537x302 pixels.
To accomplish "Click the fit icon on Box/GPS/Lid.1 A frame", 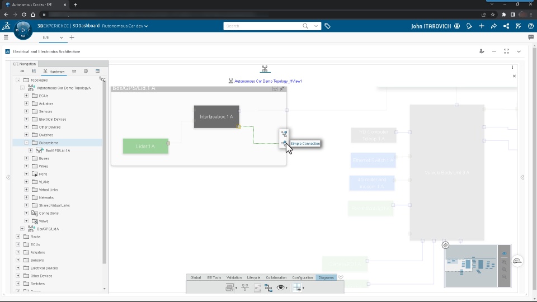I will click(x=275, y=89).
